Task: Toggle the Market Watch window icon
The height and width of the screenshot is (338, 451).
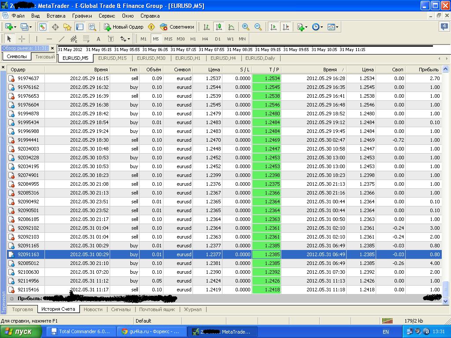Action: pyautogui.click(x=43, y=27)
